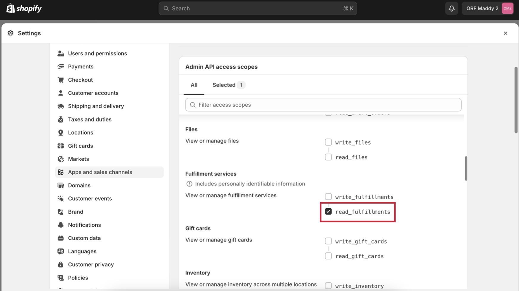The height and width of the screenshot is (291, 519).
Task: Uncheck the read_fulfillments checkbox
Action: tap(328, 212)
